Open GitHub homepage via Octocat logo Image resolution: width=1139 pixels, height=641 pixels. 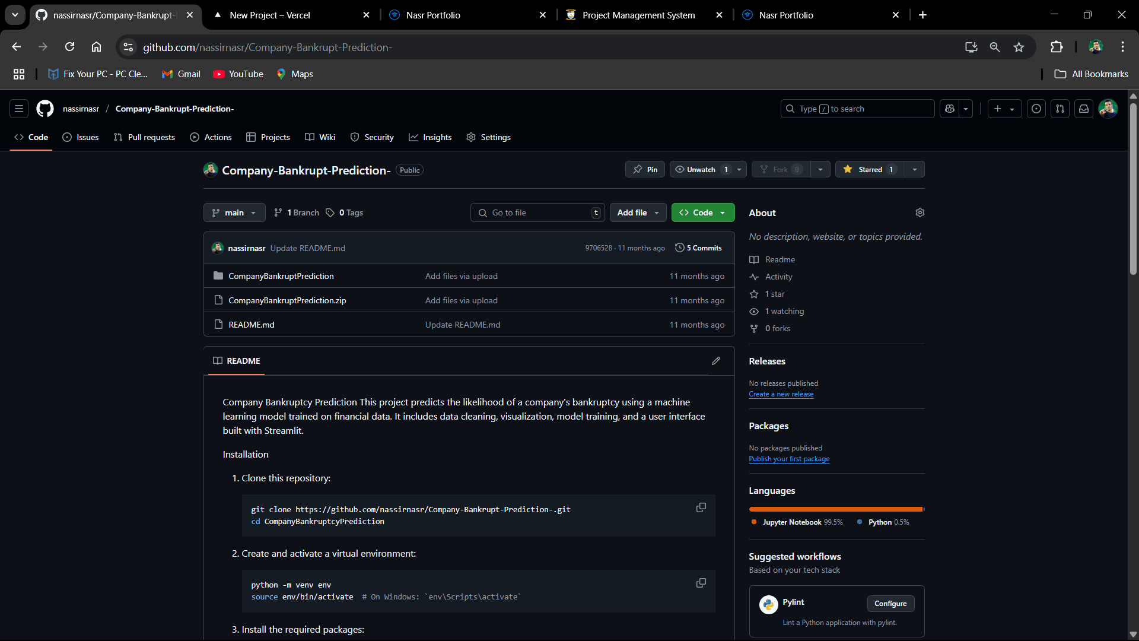point(45,109)
